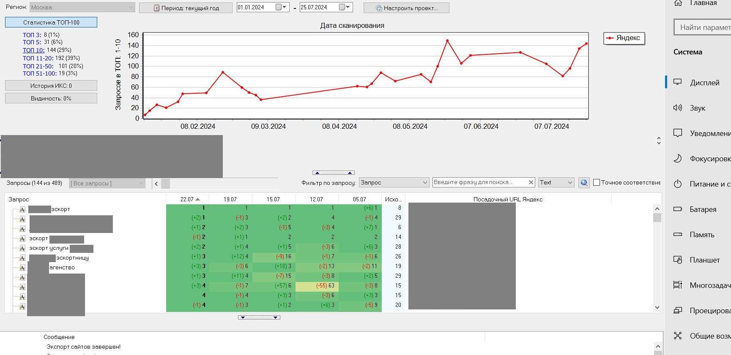Run the query filter search magnifier button
The height and width of the screenshot is (355, 731).
tap(584, 183)
